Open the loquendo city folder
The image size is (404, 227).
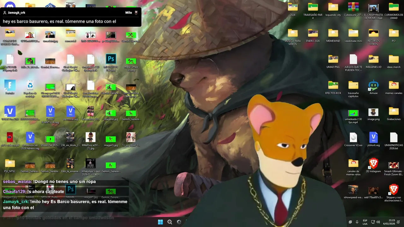point(333,9)
